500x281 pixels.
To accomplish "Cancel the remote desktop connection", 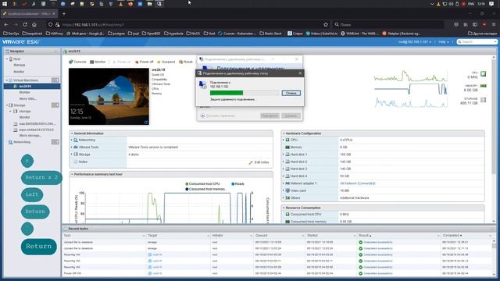I will [291, 93].
